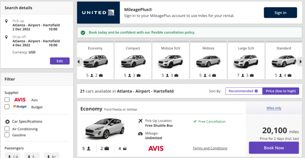
Task: Click the AVIS logo in Economy listing
Action: click(x=156, y=148)
